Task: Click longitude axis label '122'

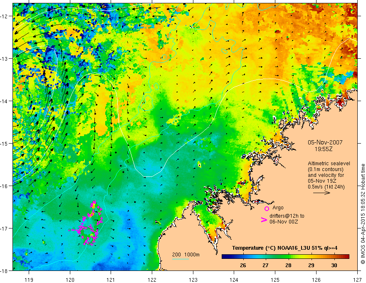Action: pyautogui.click(x=152, y=280)
